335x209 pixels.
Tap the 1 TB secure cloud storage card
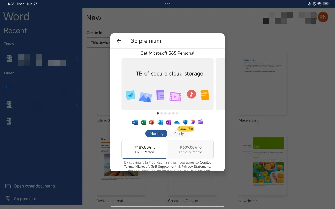click(167, 84)
